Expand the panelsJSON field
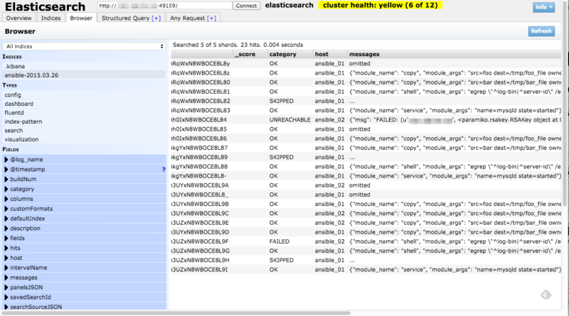569x316 pixels. [84, 287]
